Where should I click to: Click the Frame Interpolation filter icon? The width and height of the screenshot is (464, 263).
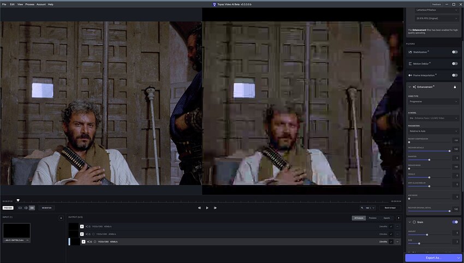410,75
